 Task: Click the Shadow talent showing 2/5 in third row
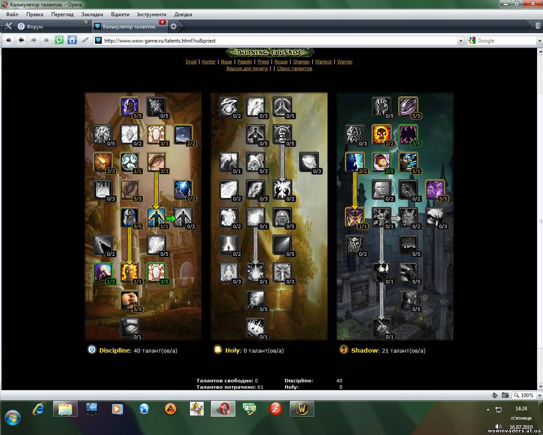(x=381, y=162)
